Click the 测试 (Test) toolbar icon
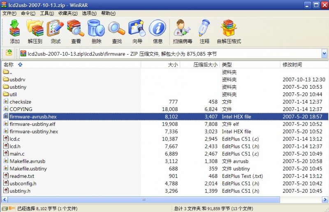329x212 pixels. [x=56, y=32]
